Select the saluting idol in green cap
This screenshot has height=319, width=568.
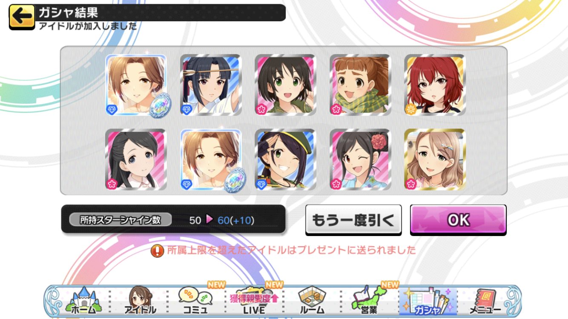click(x=285, y=159)
